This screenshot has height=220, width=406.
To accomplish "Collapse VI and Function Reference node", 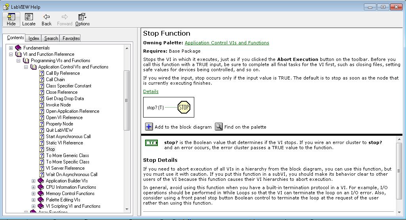I will point(11,54).
